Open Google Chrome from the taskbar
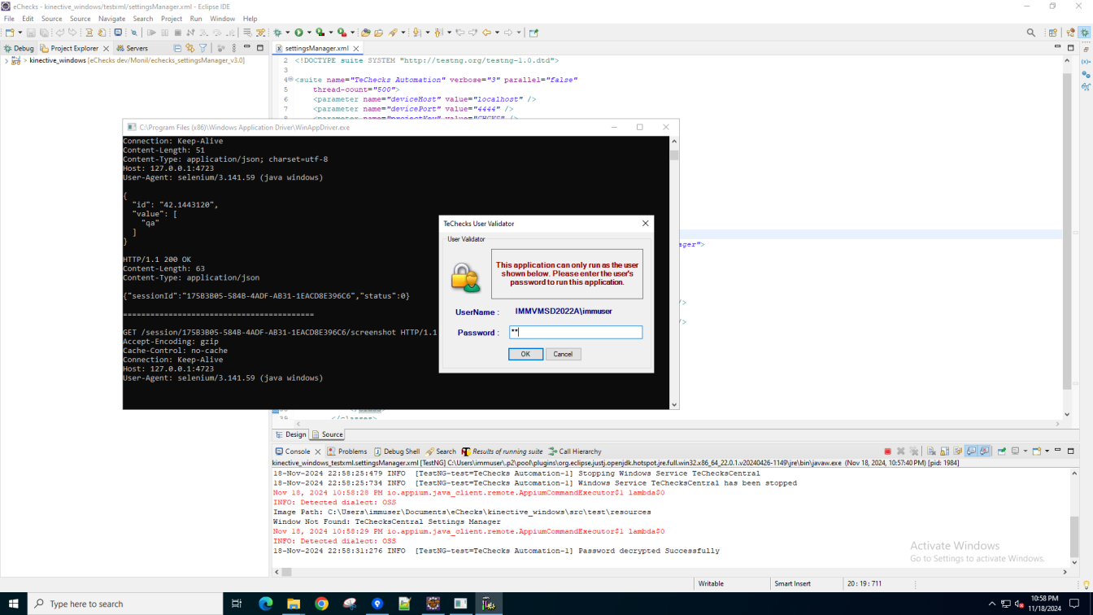1093x615 pixels. pyautogui.click(x=321, y=604)
